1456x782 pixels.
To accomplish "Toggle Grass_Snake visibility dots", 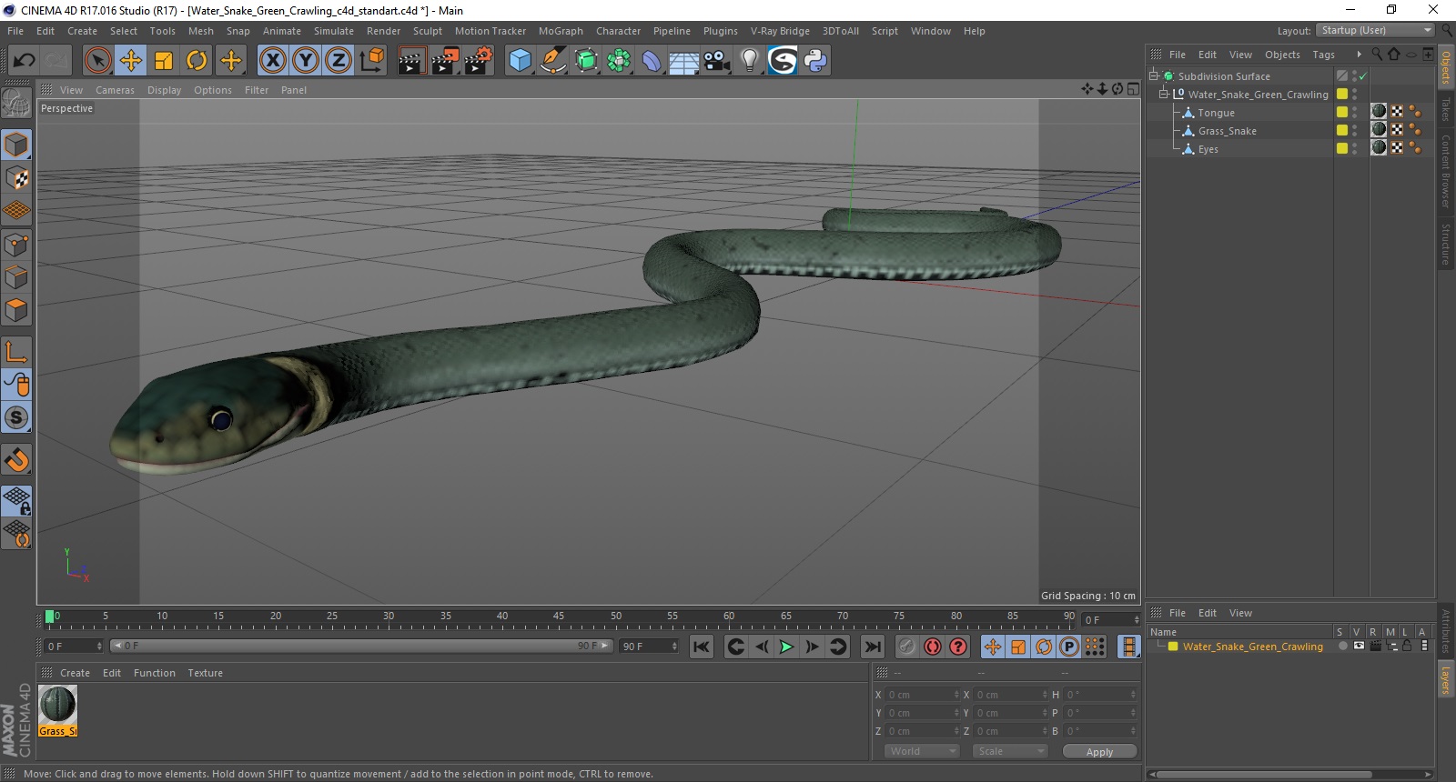I will pos(1354,131).
